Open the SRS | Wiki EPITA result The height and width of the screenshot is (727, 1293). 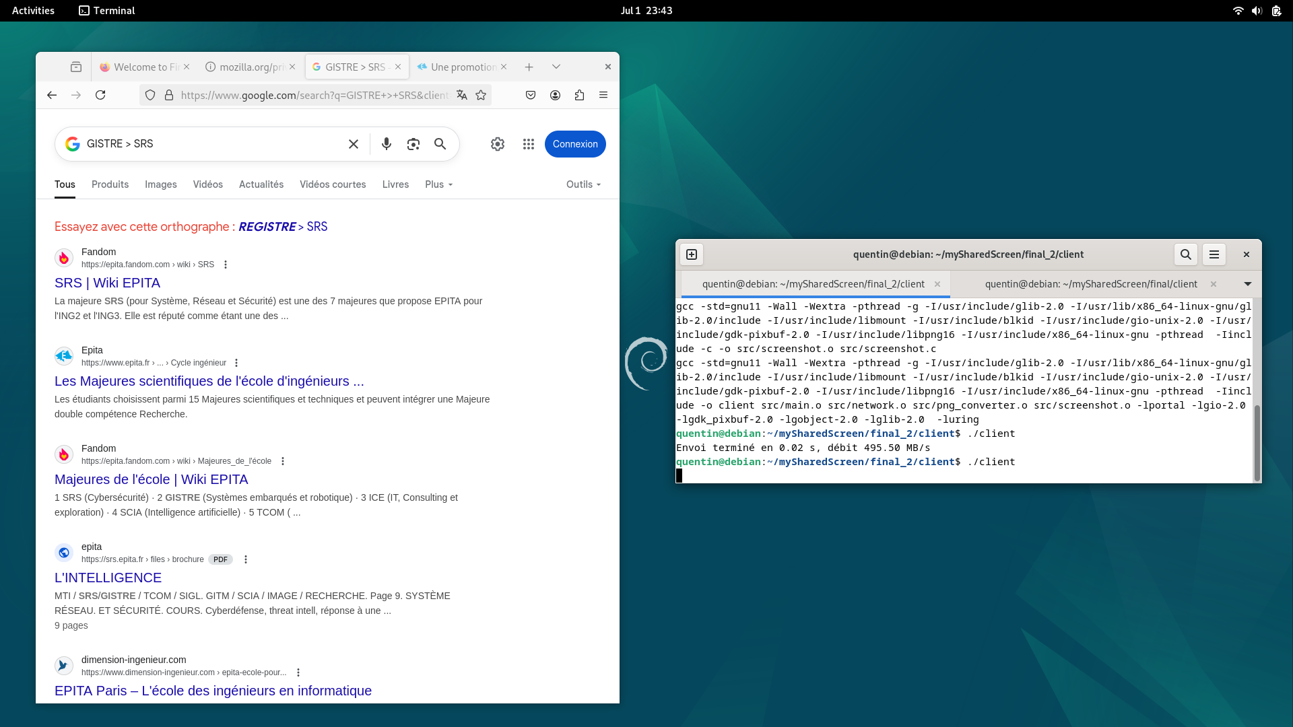point(107,283)
